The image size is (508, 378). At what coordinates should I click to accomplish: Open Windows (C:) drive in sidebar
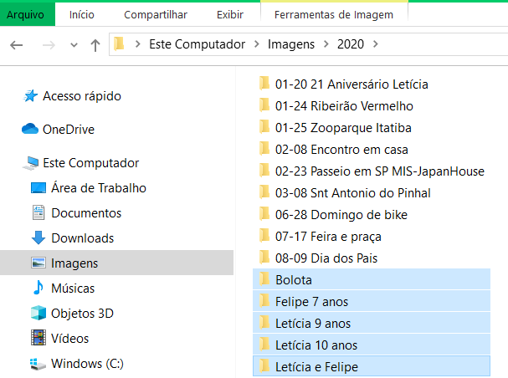87,364
